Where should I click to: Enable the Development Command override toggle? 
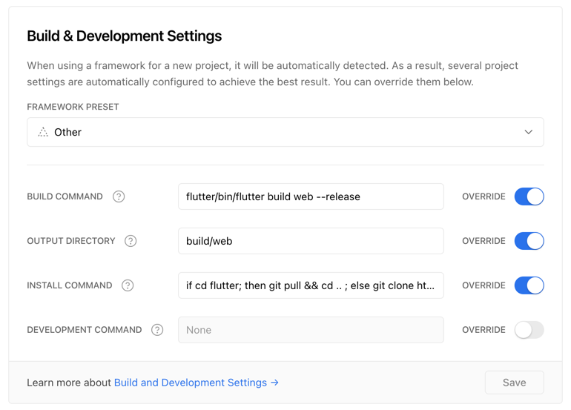tap(529, 330)
